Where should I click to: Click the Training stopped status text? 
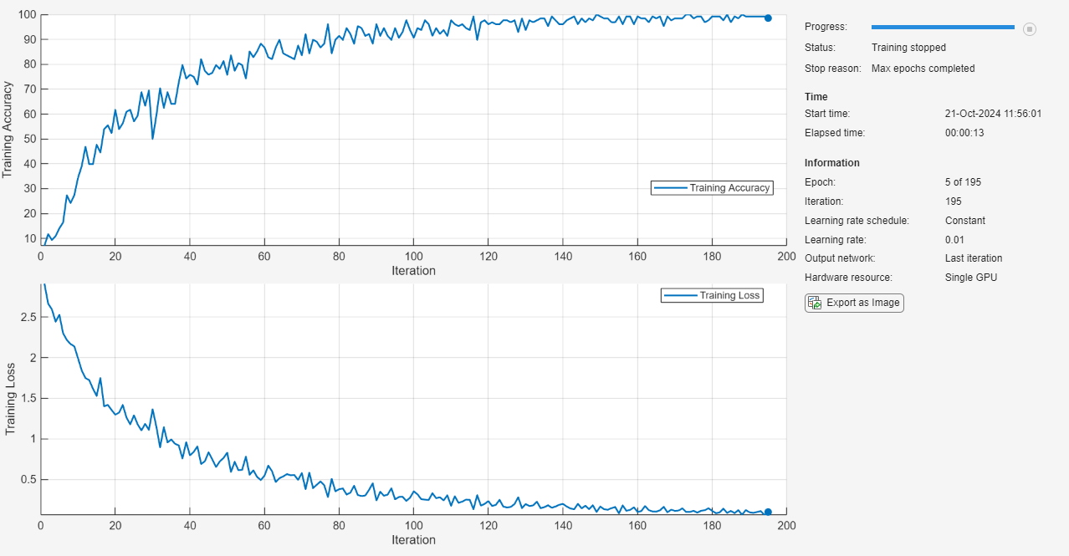[908, 48]
